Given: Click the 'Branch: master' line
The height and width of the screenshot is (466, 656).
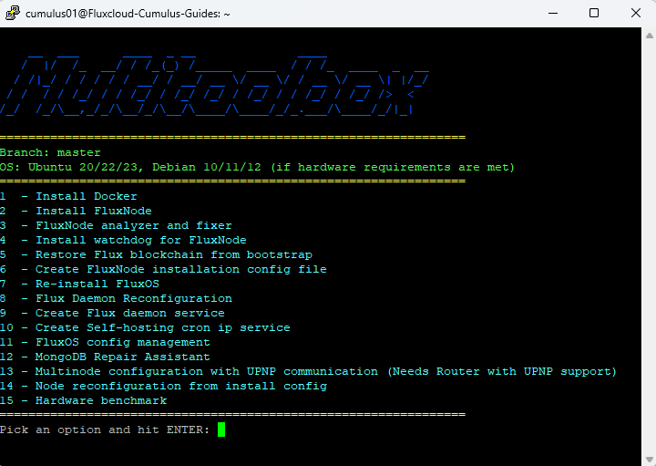Looking at the screenshot, I should pos(51,152).
